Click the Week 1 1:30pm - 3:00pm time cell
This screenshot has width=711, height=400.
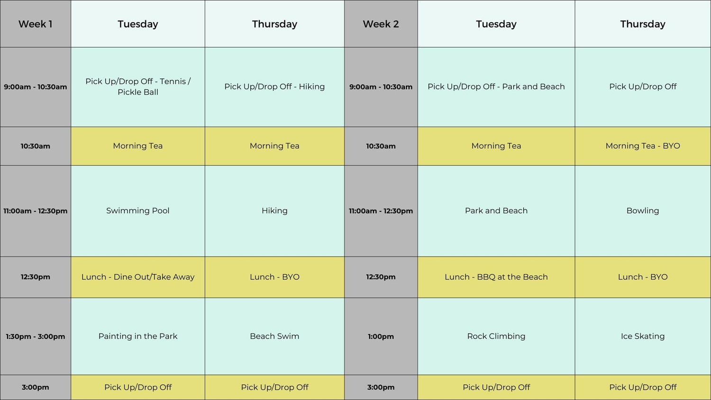click(x=36, y=336)
